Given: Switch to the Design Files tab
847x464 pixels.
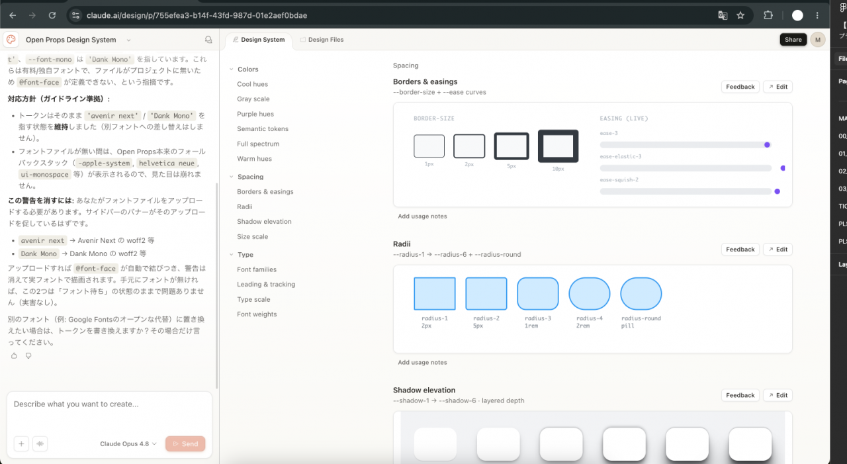Looking at the screenshot, I should (322, 40).
